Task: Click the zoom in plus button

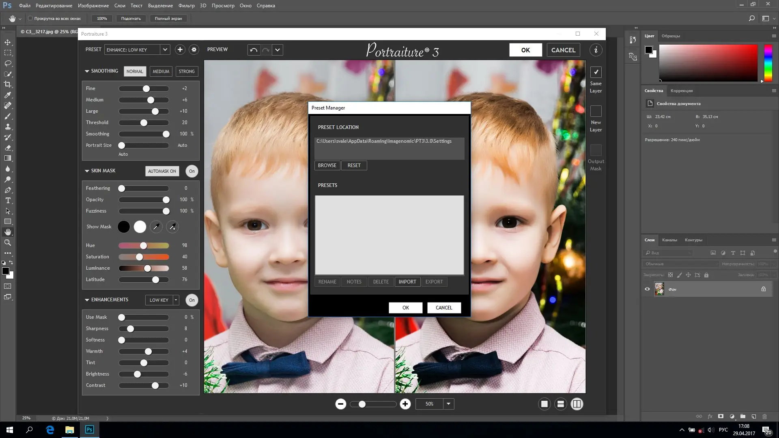Action: tap(405, 404)
